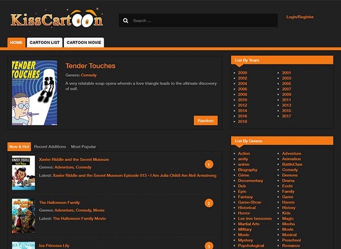This screenshot has width=341, height=249.
Task: Open the Biography genre link
Action: [248, 170]
